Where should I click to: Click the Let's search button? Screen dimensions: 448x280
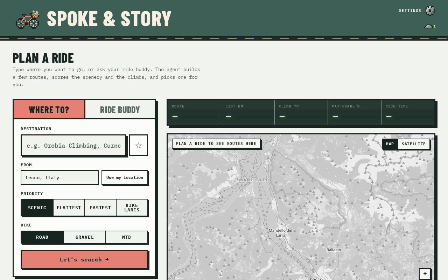(84, 259)
